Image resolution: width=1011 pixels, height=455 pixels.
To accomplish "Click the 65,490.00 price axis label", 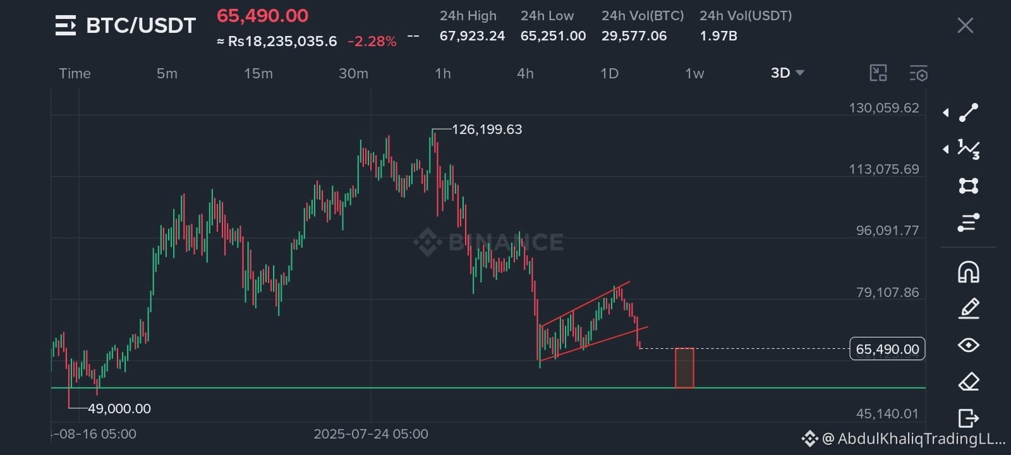I will 887,349.
